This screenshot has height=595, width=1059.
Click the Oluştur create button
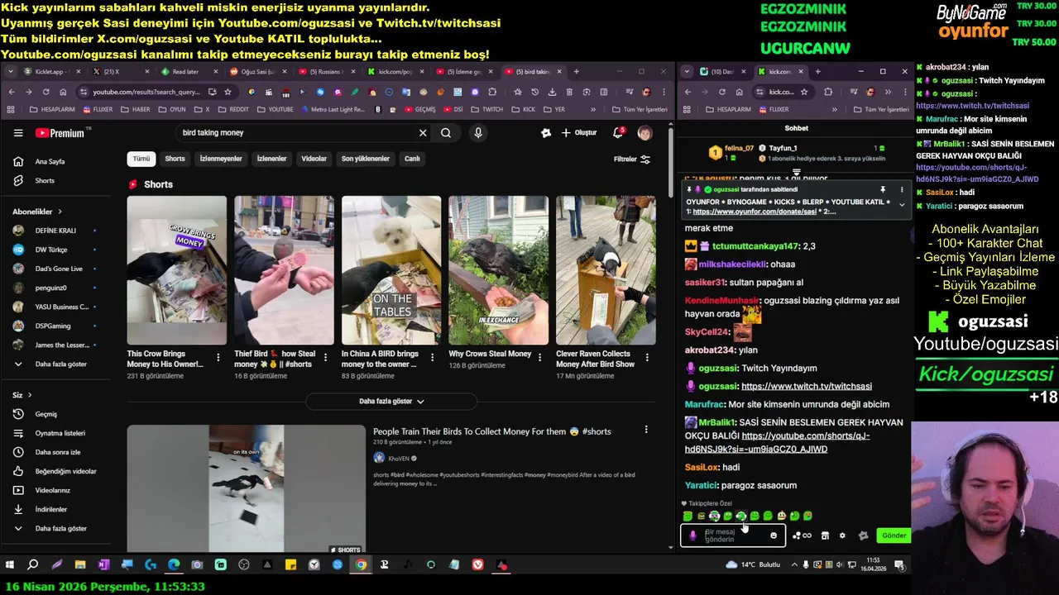coord(578,133)
